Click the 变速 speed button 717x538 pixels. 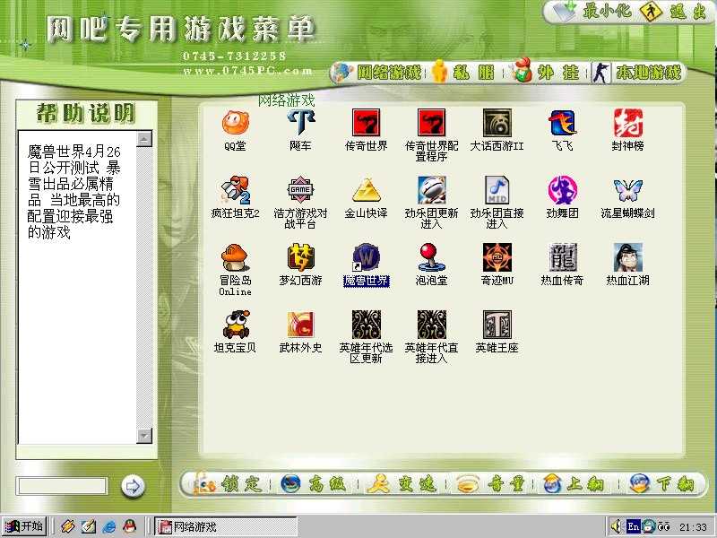pyautogui.click(x=402, y=484)
